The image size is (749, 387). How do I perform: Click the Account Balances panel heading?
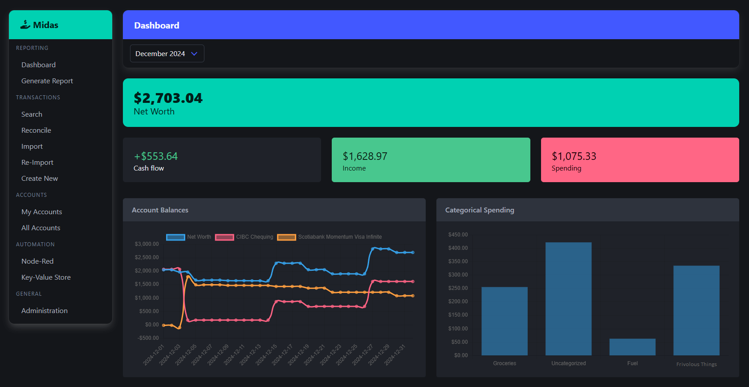pos(160,210)
